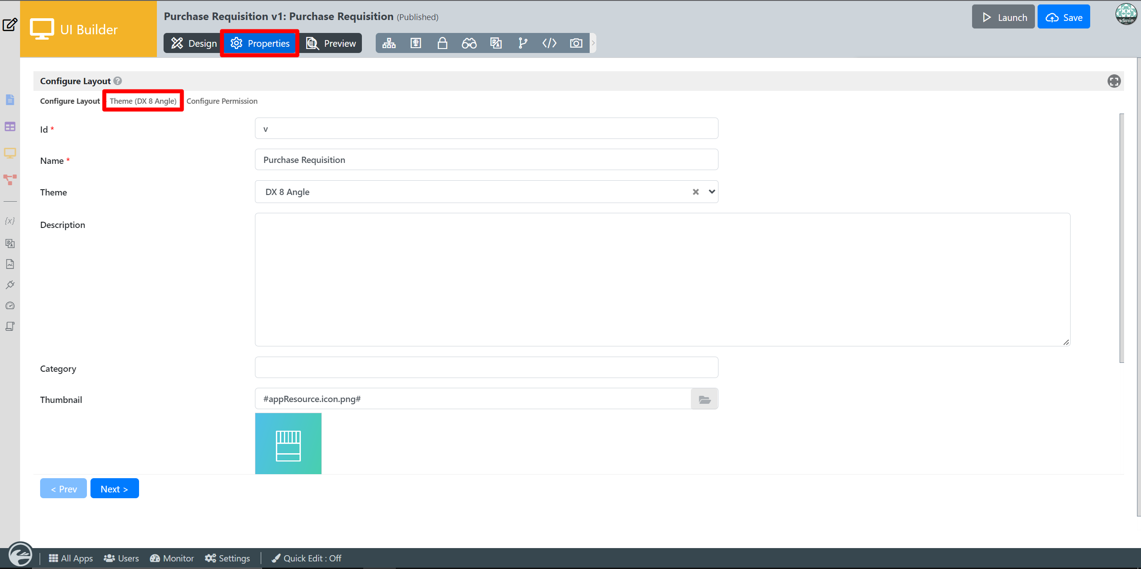Screen dimensions: 1141x569
Task: Expand the Theme dropdown arrow
Action: click(712, 192)
